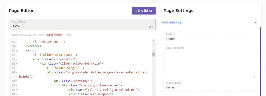Open the Inline Editor
The height and width of the screenshot is (96, 266).
[144, 11]
